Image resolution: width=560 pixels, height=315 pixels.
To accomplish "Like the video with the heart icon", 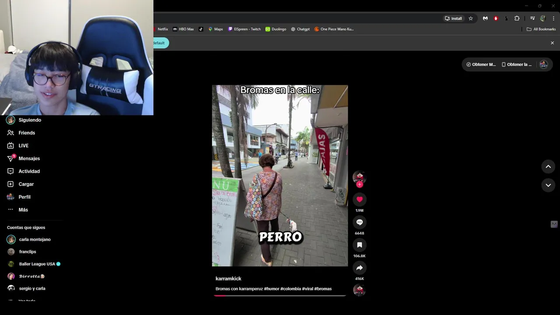I will pos(359,199).
